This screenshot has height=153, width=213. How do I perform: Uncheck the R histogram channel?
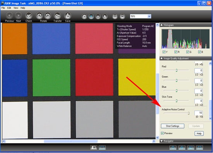tap(176, 52)
